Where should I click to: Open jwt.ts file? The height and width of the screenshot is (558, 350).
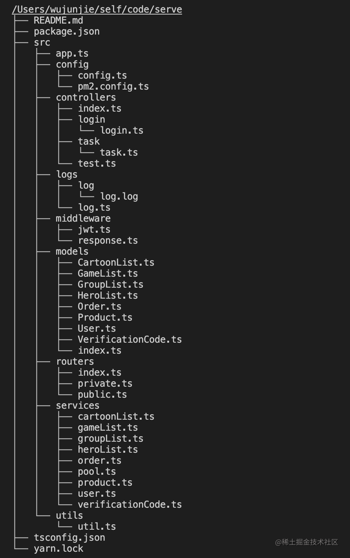(94, 229)
